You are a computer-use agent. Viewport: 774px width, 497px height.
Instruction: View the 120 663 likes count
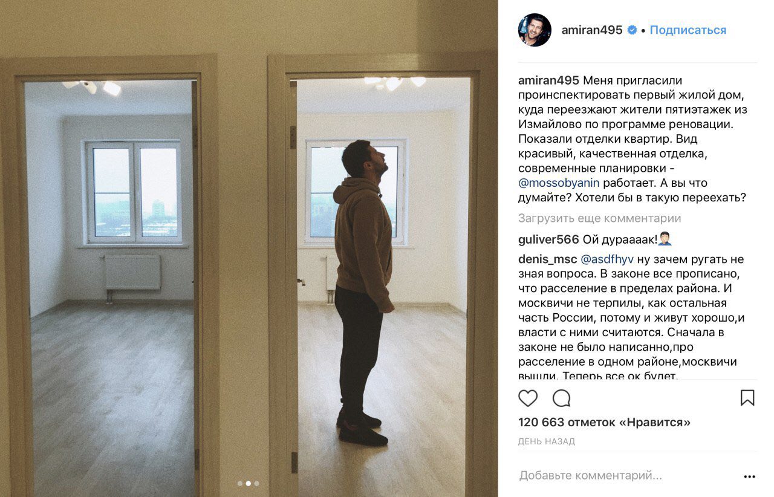(x=604, y=422)
